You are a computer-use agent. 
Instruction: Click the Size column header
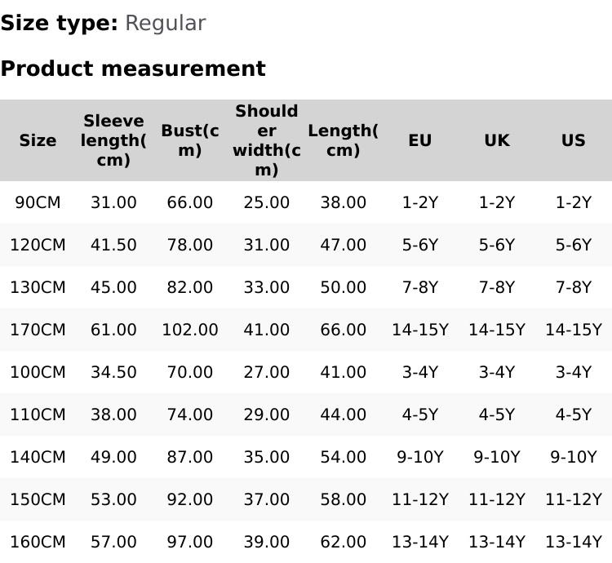(38, 140)
